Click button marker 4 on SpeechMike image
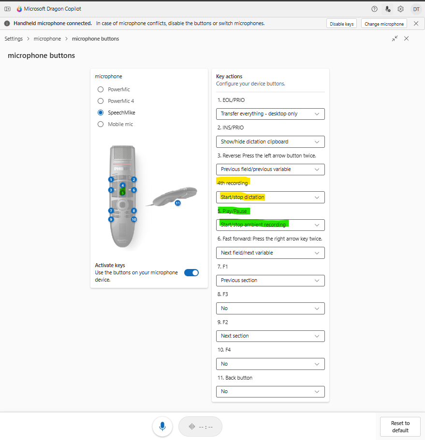 tap(122, 185)
